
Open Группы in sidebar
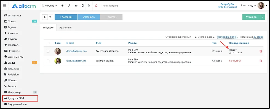coord(10,39)
